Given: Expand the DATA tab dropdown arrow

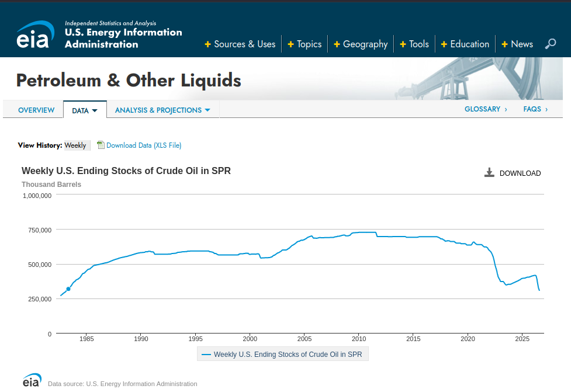Looking at the screenshot, I should pos(95,110).
